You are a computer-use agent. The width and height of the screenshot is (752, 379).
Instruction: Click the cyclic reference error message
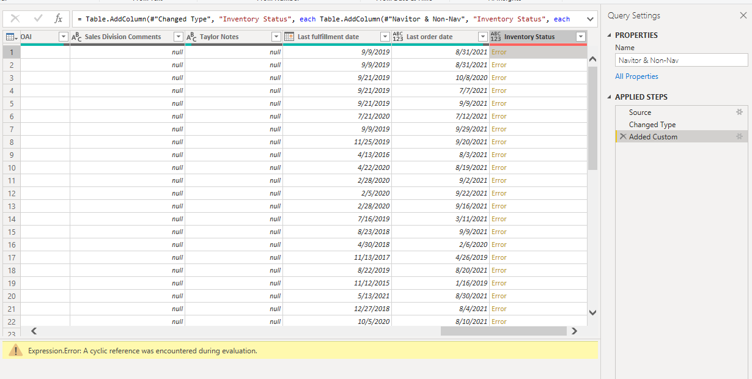point(142,351)
